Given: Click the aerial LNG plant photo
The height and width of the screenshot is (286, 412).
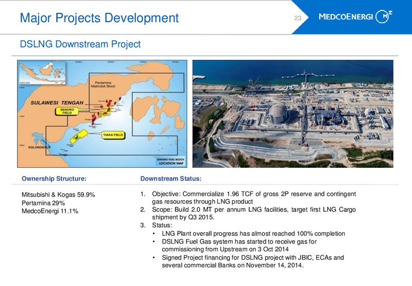Looking at the screenshot, I should [x=293, y=114].
